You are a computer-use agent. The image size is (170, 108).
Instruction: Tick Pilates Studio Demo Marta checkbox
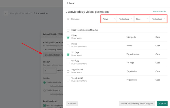[68, 46]
